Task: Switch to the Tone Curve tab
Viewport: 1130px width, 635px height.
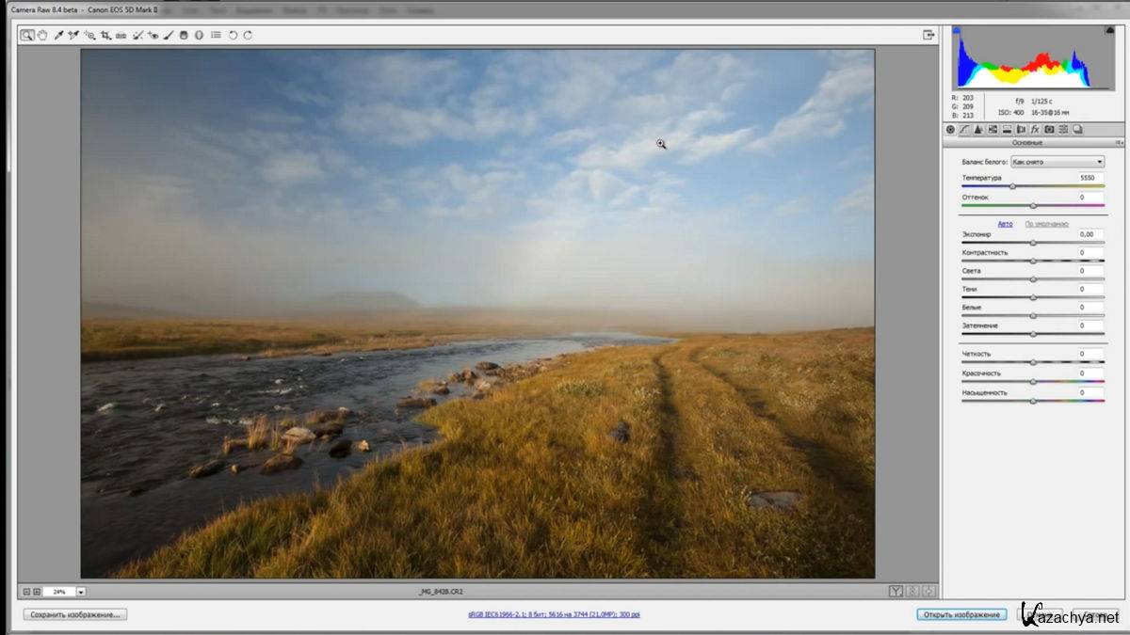Action: coord(965,129)
